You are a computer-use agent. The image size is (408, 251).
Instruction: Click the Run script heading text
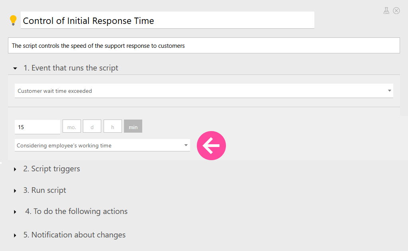(x=45, y=190)
